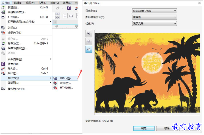The height and width of the screenshot is (135, 204).
Task: Open the 文件(F) menu
Action: click(6, 3)
